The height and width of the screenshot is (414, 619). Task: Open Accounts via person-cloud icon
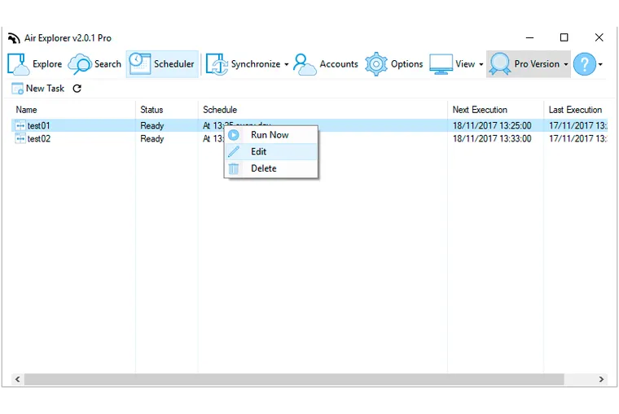tap(305, 64)
